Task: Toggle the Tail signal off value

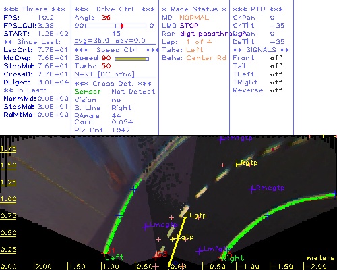Action: click(x=276, y=66)
